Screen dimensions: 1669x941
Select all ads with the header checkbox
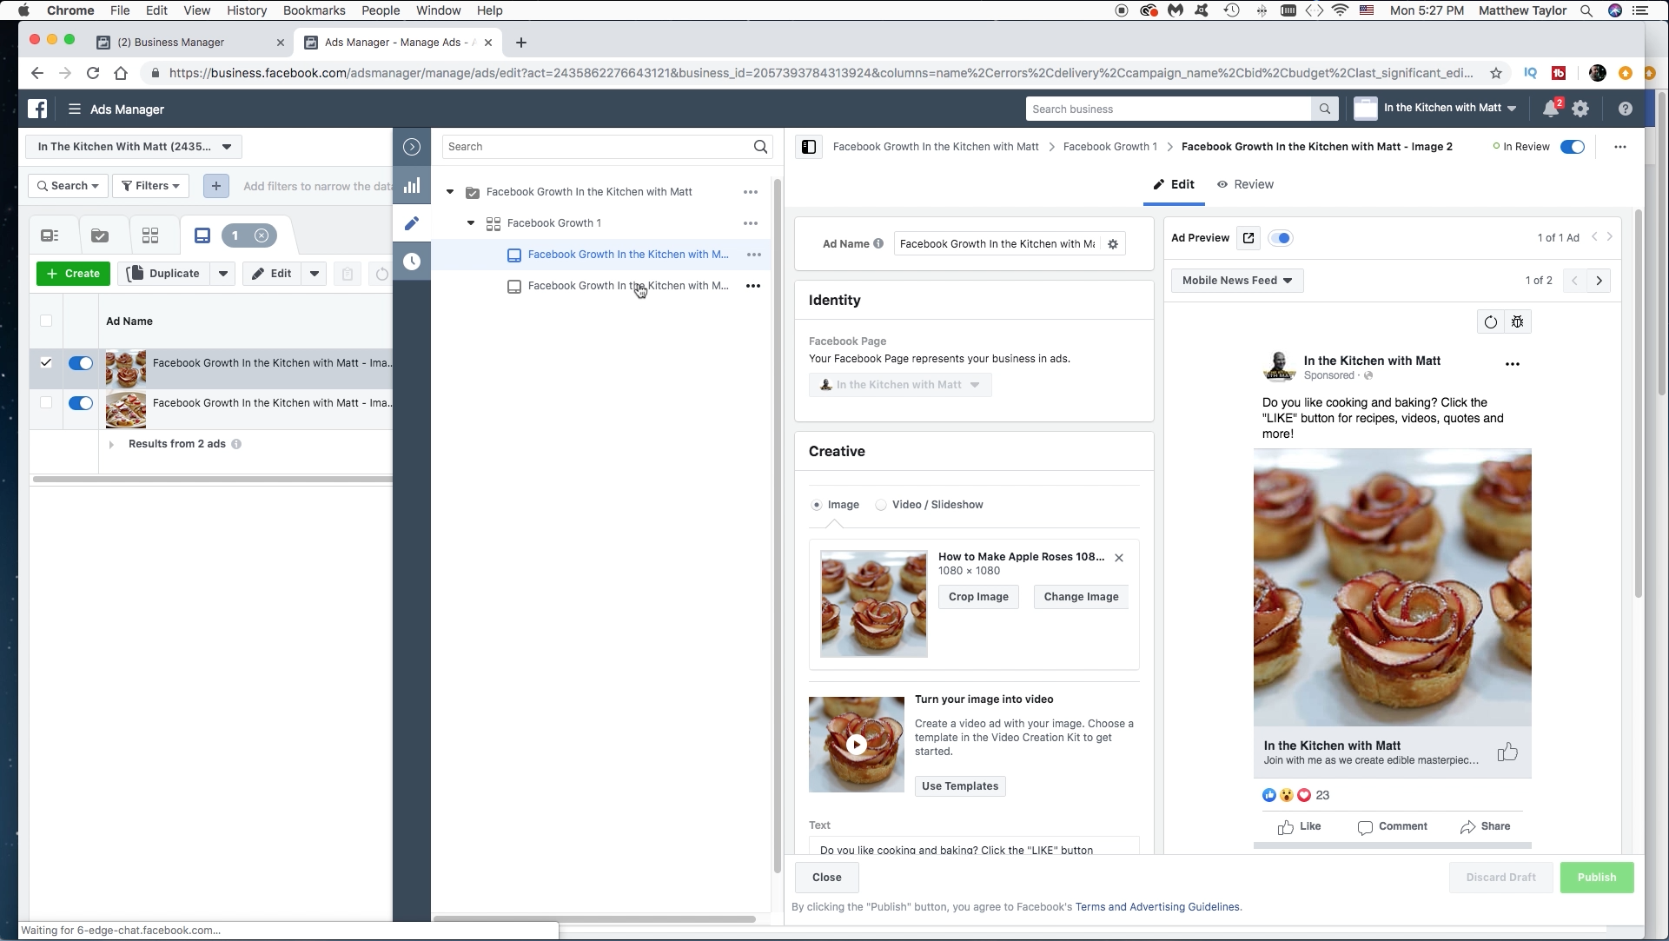(x=46, y=321)
